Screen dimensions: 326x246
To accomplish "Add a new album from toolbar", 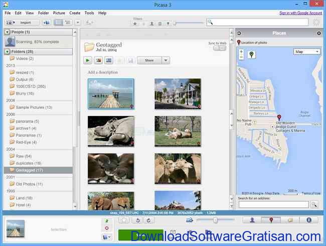I will [x=46, y=22].
